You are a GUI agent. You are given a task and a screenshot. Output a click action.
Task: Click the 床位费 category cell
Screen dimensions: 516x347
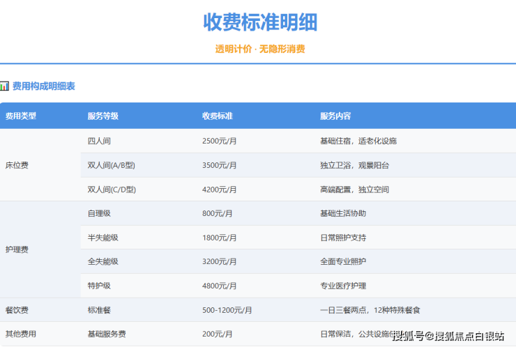pyautogui.click(x=17, y=165)
